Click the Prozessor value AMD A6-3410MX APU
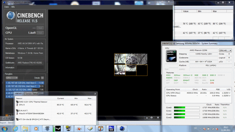 (31, 43)
